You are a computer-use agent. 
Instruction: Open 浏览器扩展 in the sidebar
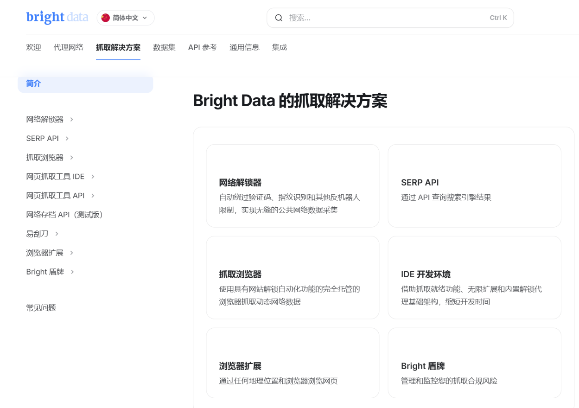(x=45, y=253)
